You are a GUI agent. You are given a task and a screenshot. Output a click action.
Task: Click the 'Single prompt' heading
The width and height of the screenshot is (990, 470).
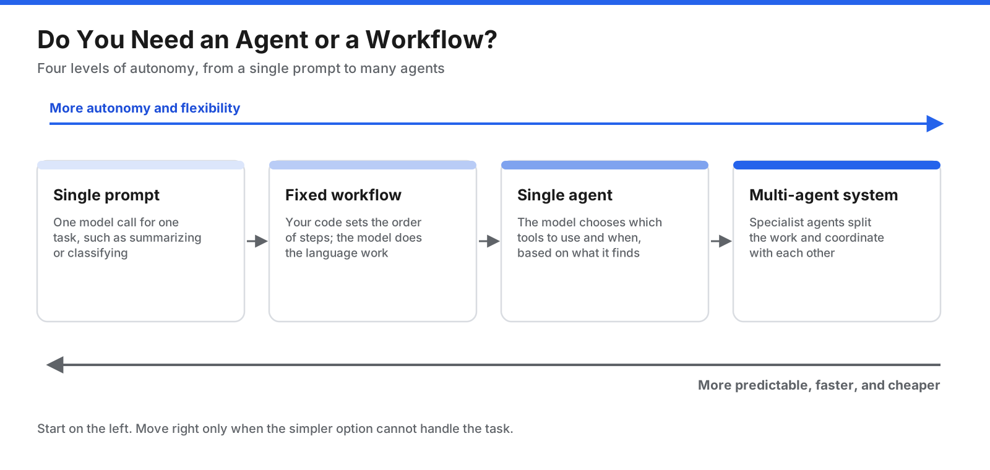106,195
